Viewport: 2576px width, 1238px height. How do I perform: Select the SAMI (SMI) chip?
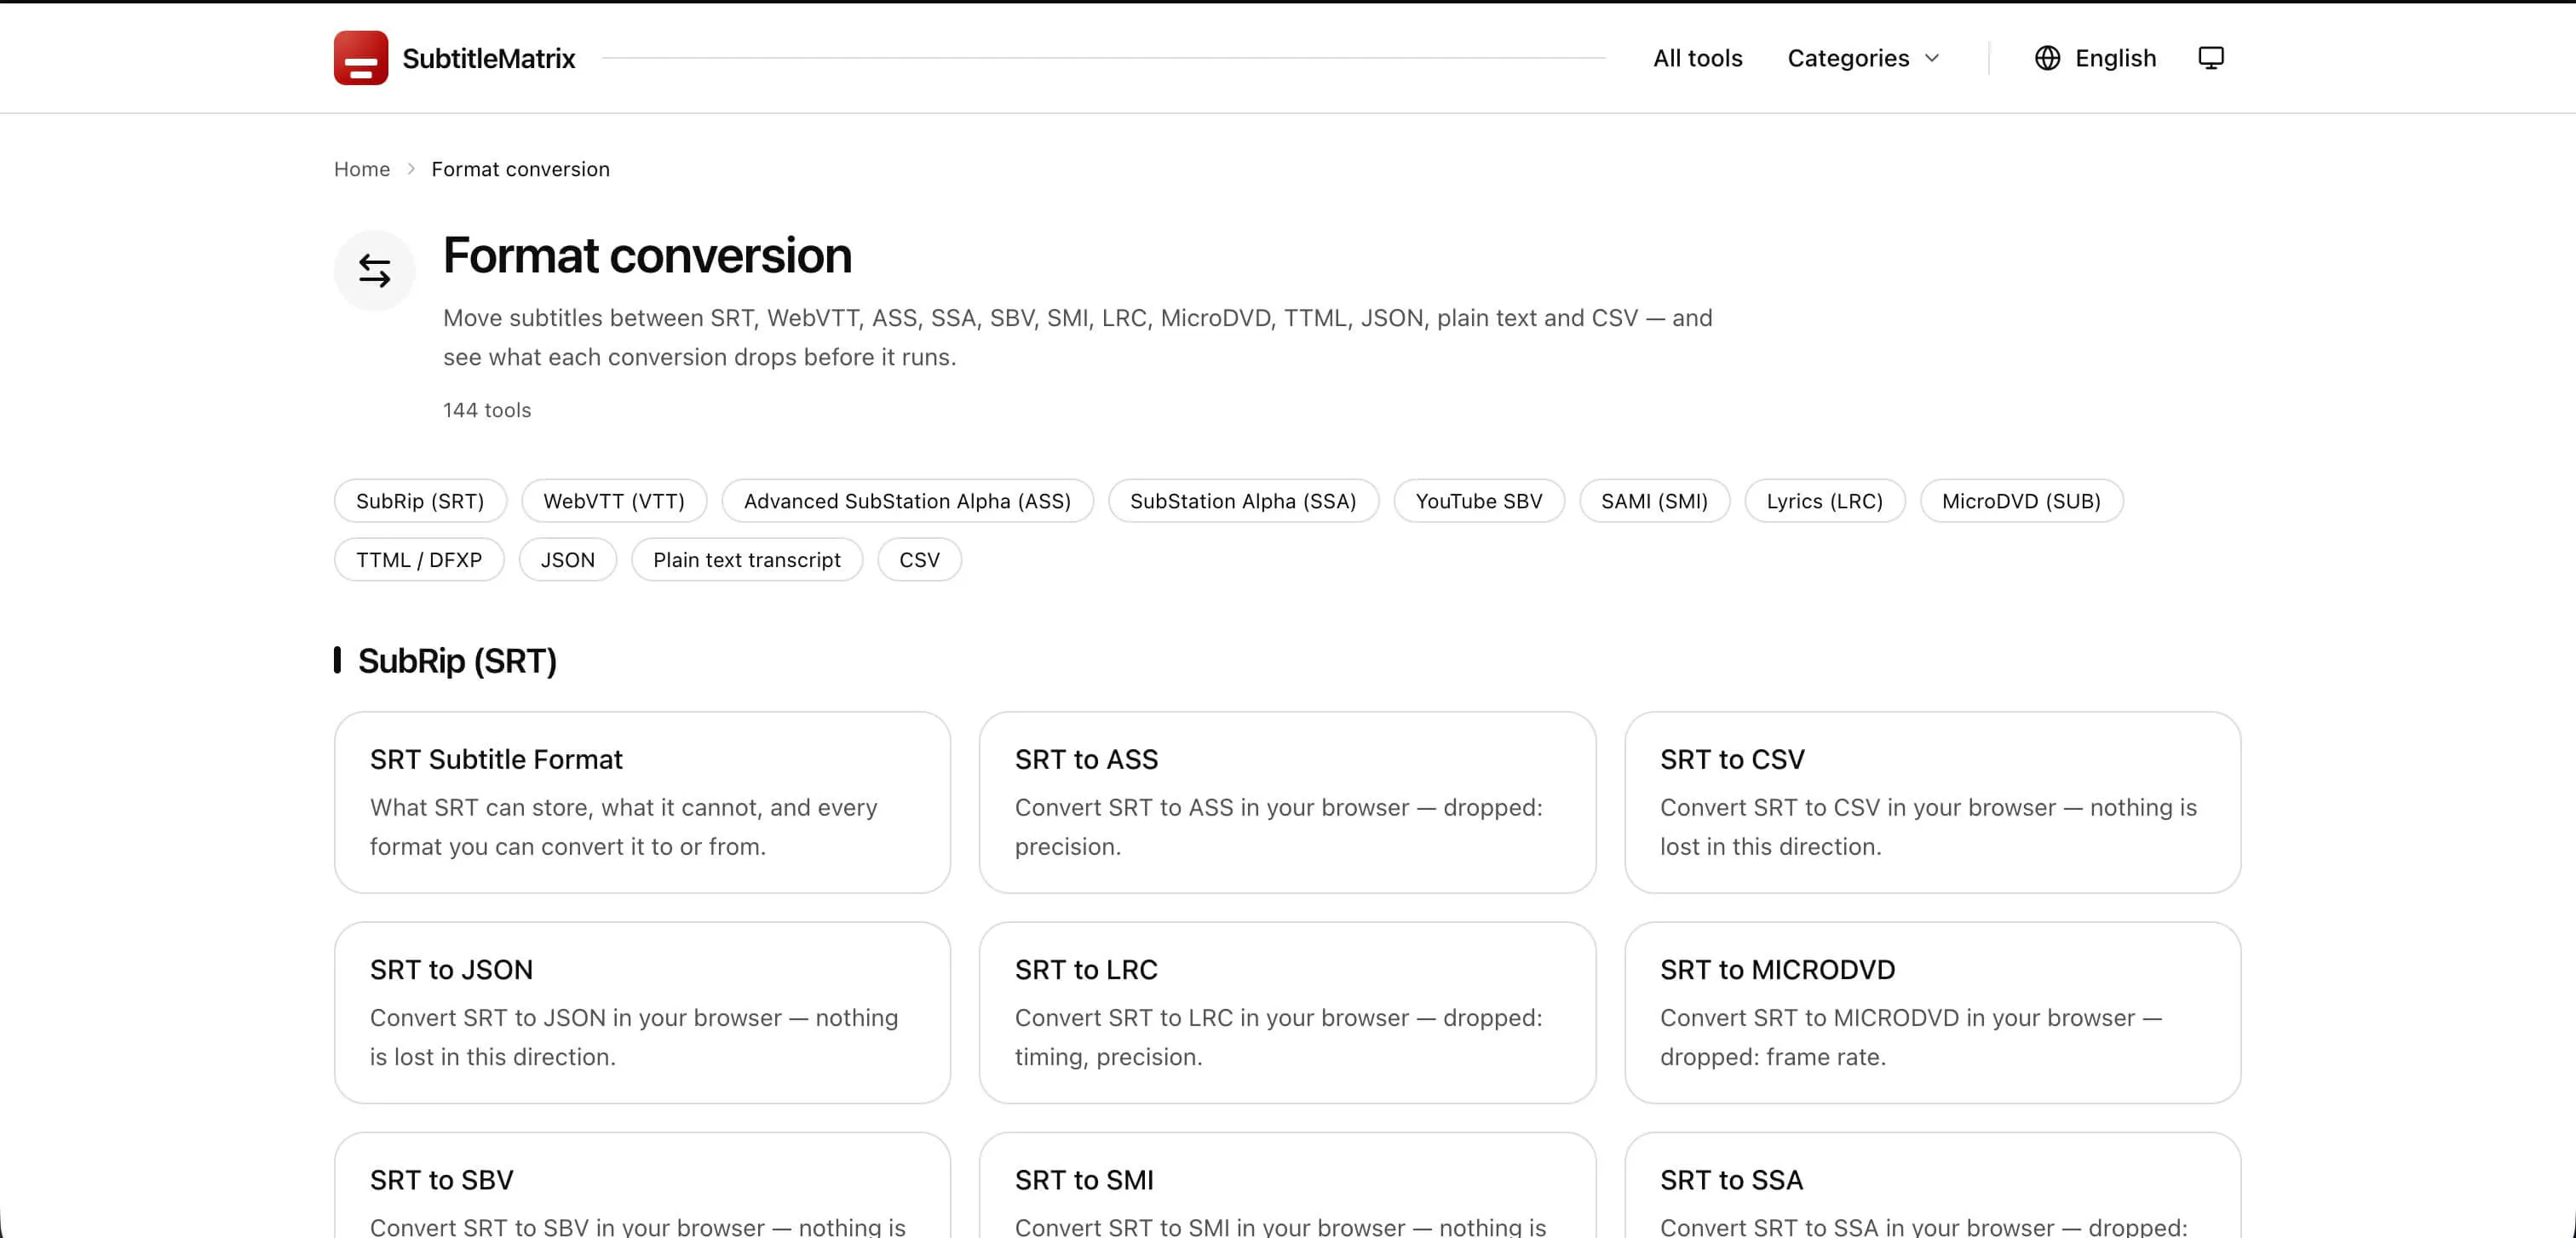[1654, 501]
